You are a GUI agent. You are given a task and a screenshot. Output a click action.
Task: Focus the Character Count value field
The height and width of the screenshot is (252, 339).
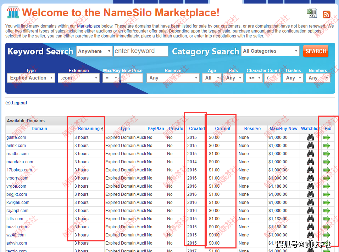coord(272,78)
